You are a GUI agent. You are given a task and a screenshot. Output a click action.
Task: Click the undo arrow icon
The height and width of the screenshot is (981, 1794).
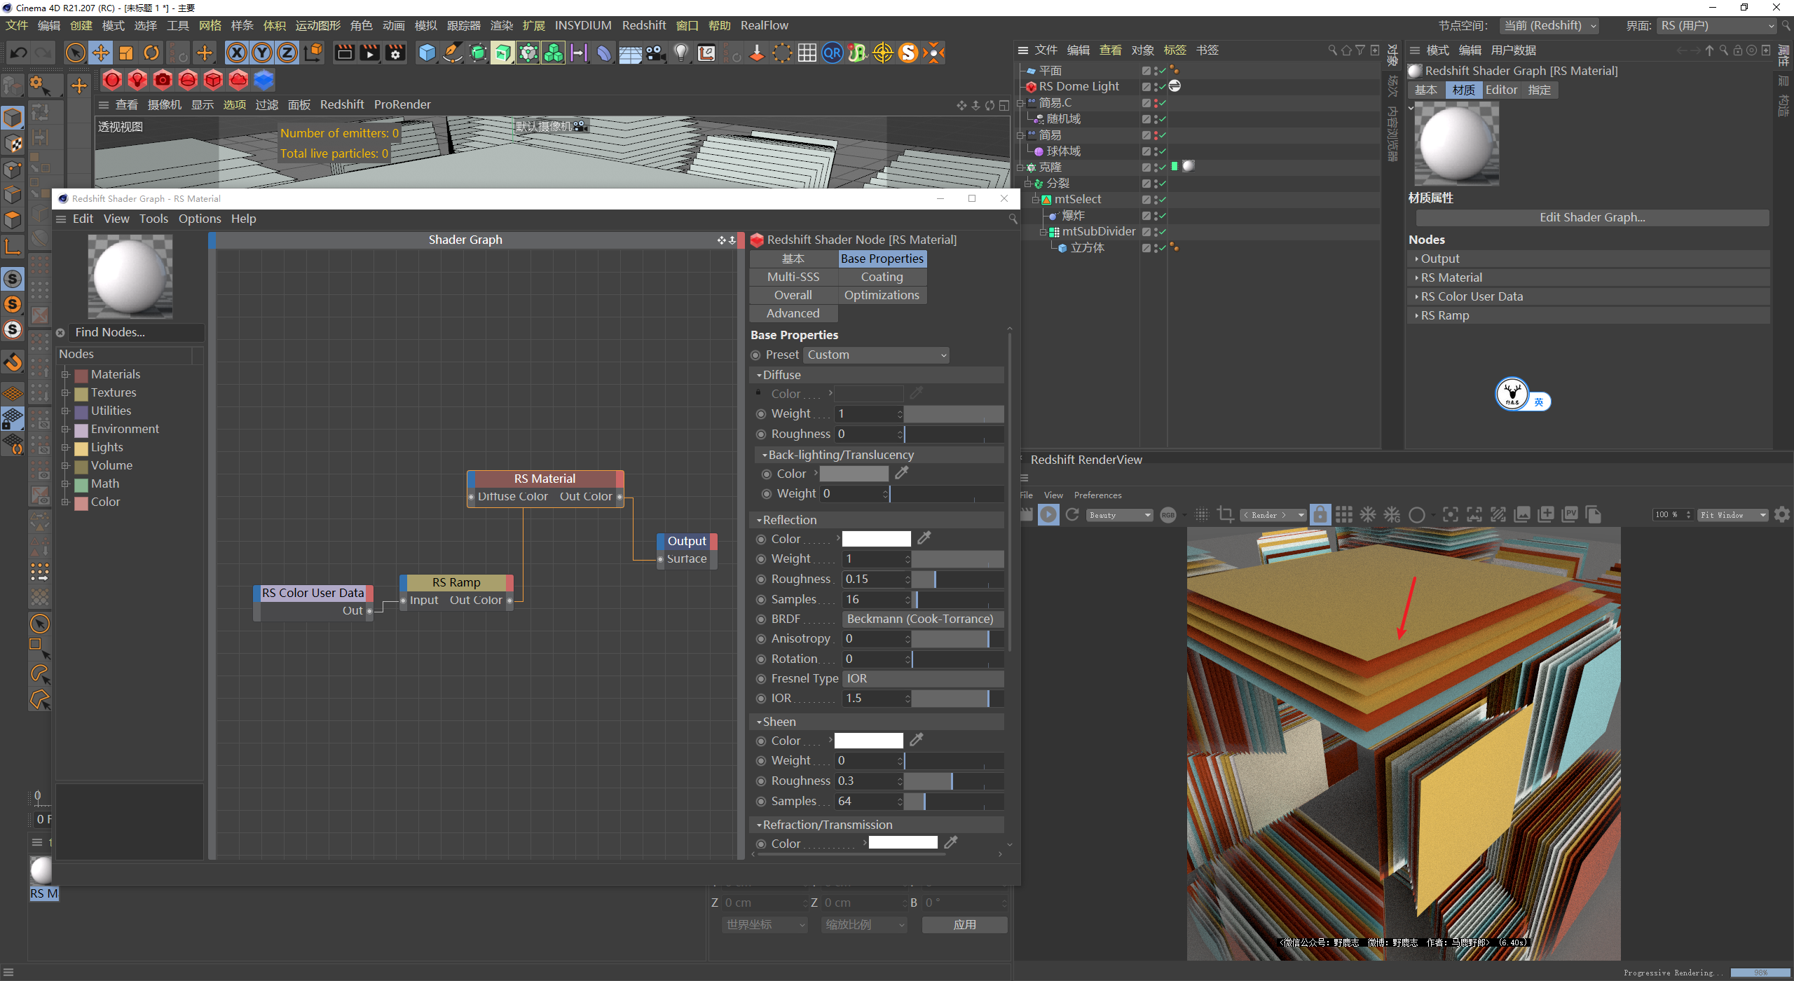pyautogui.click(x=19, y=53)
